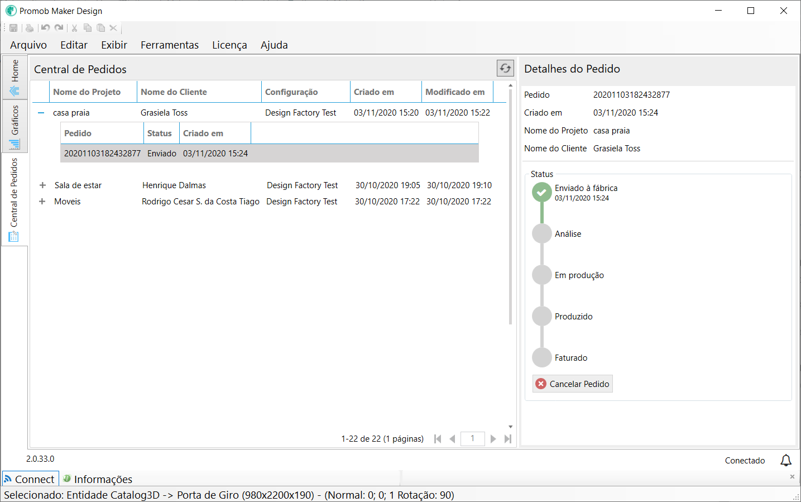The height and width of the screenshot is (502, 801).
Task: Sort by main Criado em column header
Action: [386, 92]
